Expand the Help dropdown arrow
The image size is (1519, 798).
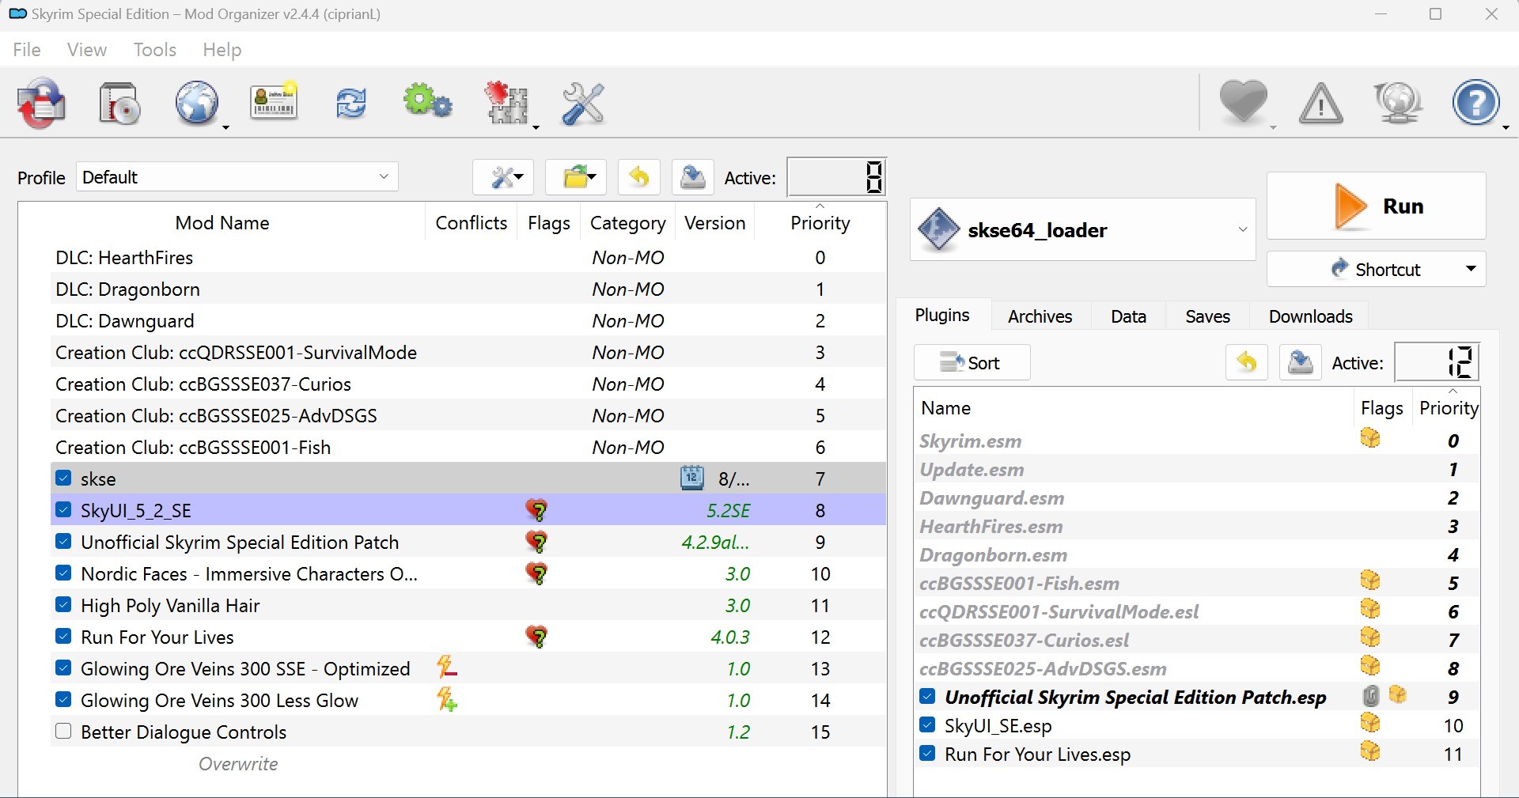click(1506, 127)
